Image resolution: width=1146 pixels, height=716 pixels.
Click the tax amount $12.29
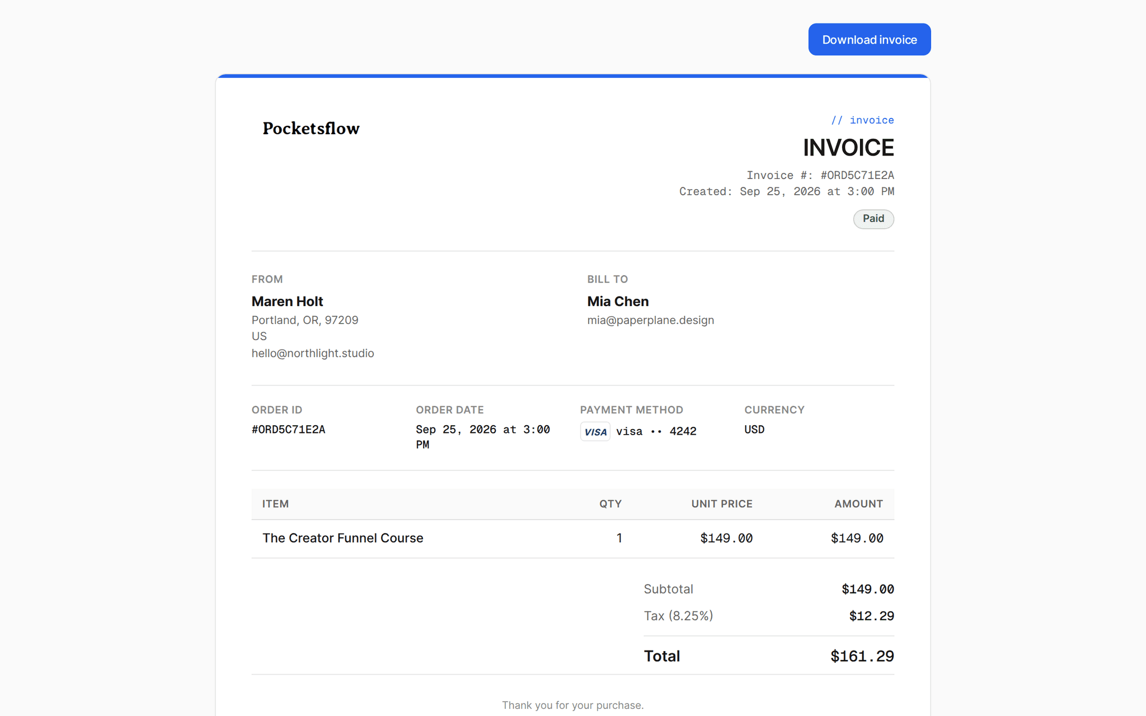(871, 616)
